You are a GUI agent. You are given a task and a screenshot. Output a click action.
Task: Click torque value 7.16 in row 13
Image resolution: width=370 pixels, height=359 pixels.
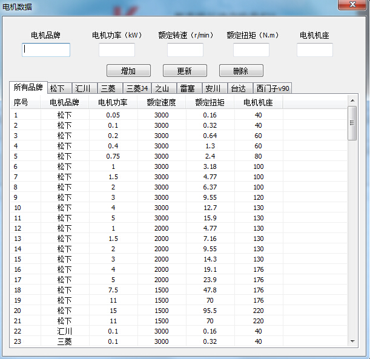210,239
